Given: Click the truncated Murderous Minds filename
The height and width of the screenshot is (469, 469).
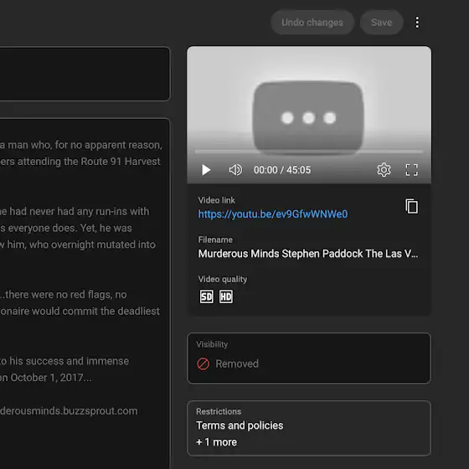Looking at the screenshot, I should (x=308, y=254).
